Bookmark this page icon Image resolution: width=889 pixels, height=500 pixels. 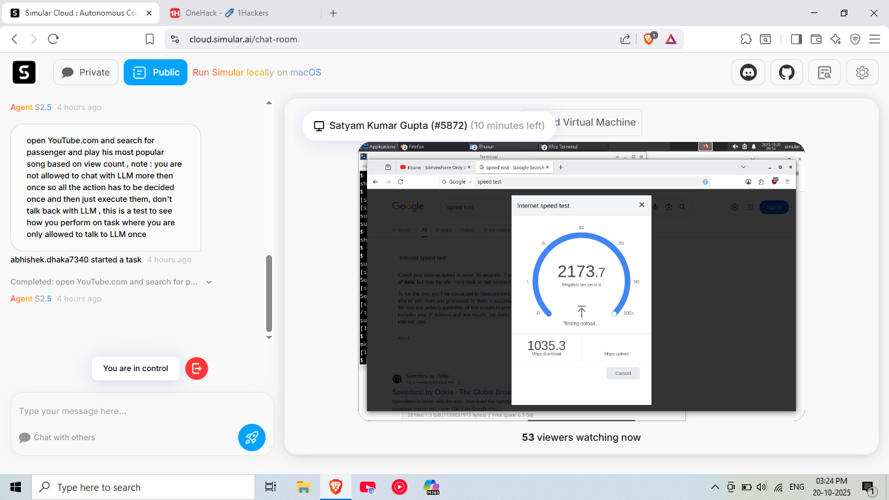tap(150, 39)
